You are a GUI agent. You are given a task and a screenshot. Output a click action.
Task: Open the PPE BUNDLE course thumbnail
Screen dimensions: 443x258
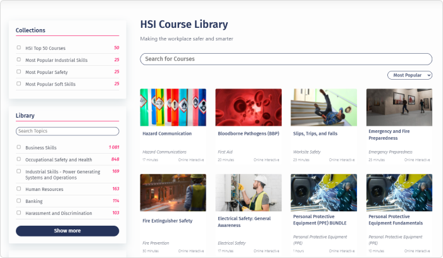point(324,193)
